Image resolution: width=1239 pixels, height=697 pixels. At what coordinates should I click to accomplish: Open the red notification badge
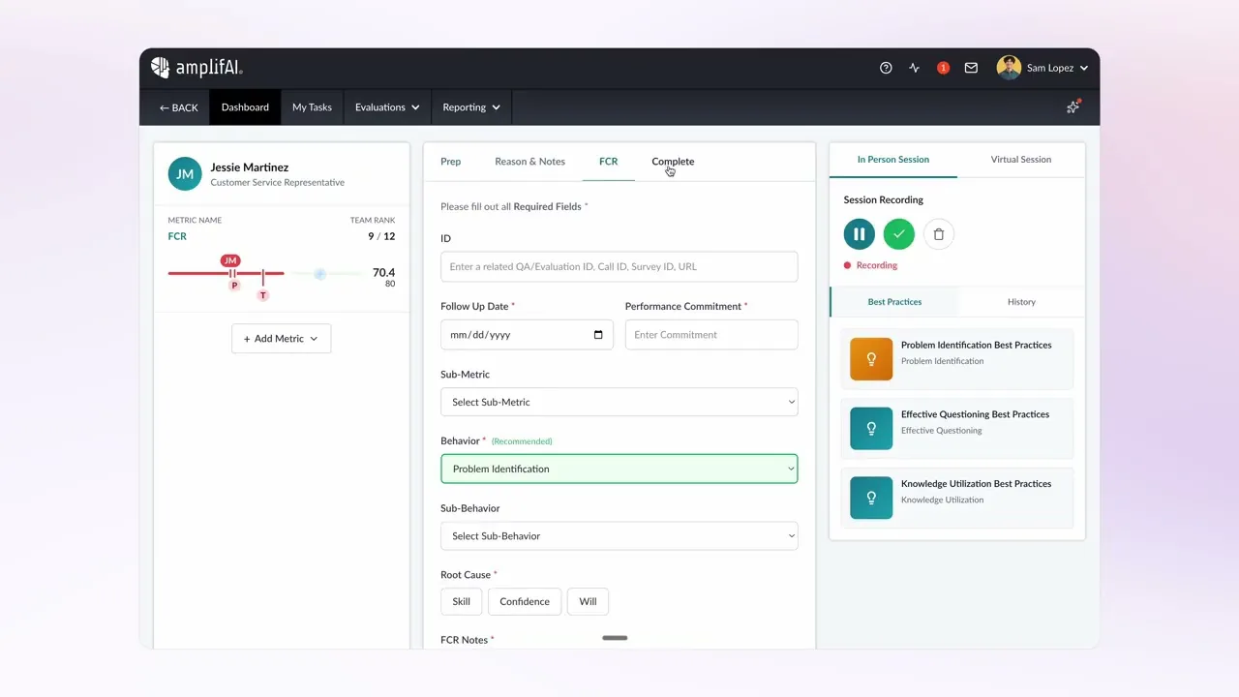pyautogui.click(x=943, y=68)
